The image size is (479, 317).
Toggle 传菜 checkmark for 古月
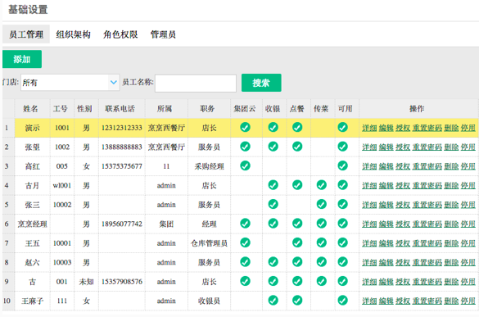(x=321, y=185)
